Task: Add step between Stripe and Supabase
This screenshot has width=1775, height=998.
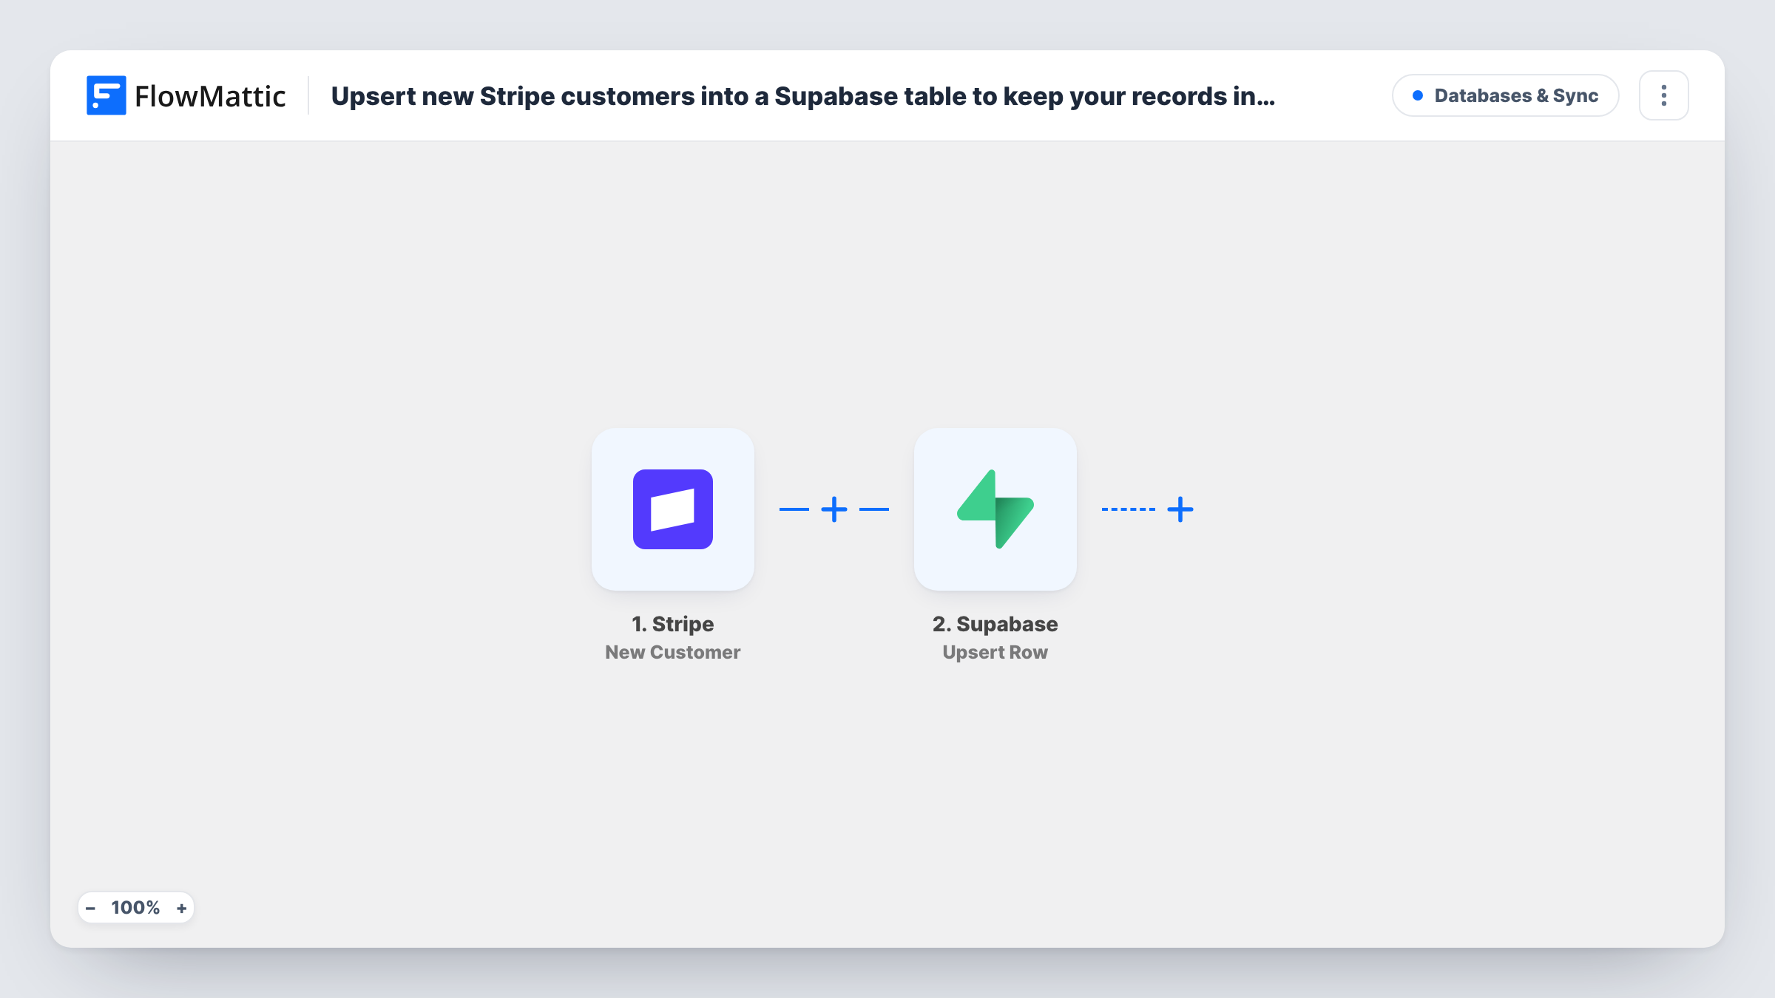Action: [834, 509]
